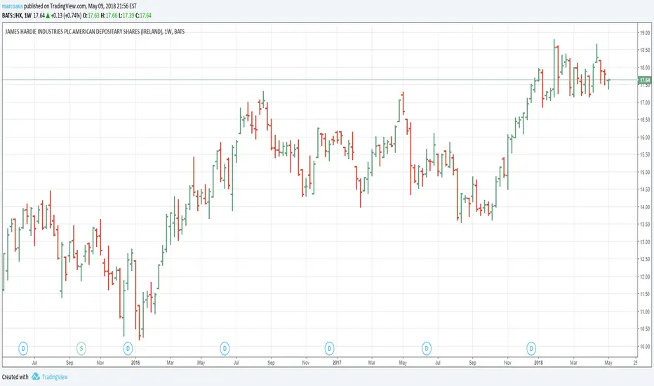Click the 10.00 price axis label

click(645, 347)
